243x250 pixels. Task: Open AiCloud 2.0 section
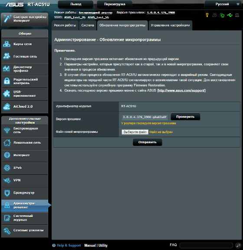tap(25, 106)
